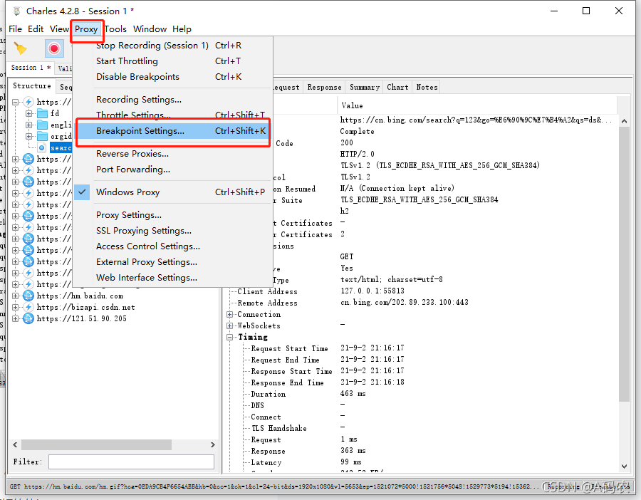Open the View menu
This screenshot has height=500, width=641.
[x=59, y=29]
